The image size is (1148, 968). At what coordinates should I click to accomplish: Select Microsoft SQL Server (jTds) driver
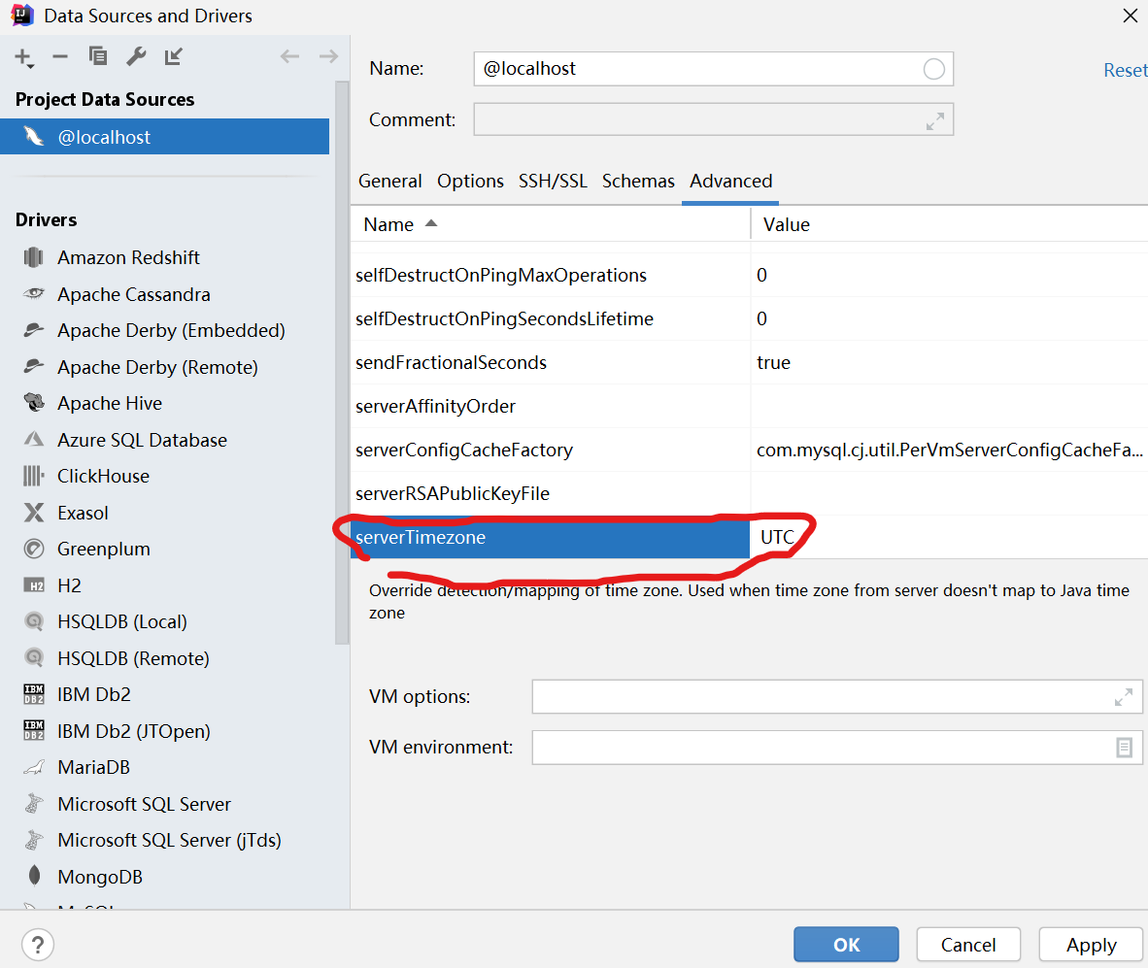point(169,840)
